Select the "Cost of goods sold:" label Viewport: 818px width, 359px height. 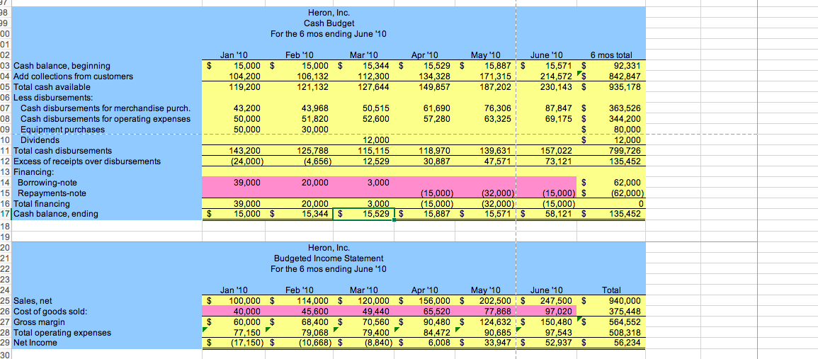click(50, 312)
